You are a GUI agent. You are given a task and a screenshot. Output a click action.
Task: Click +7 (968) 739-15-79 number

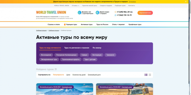click(x=124, y=15)
